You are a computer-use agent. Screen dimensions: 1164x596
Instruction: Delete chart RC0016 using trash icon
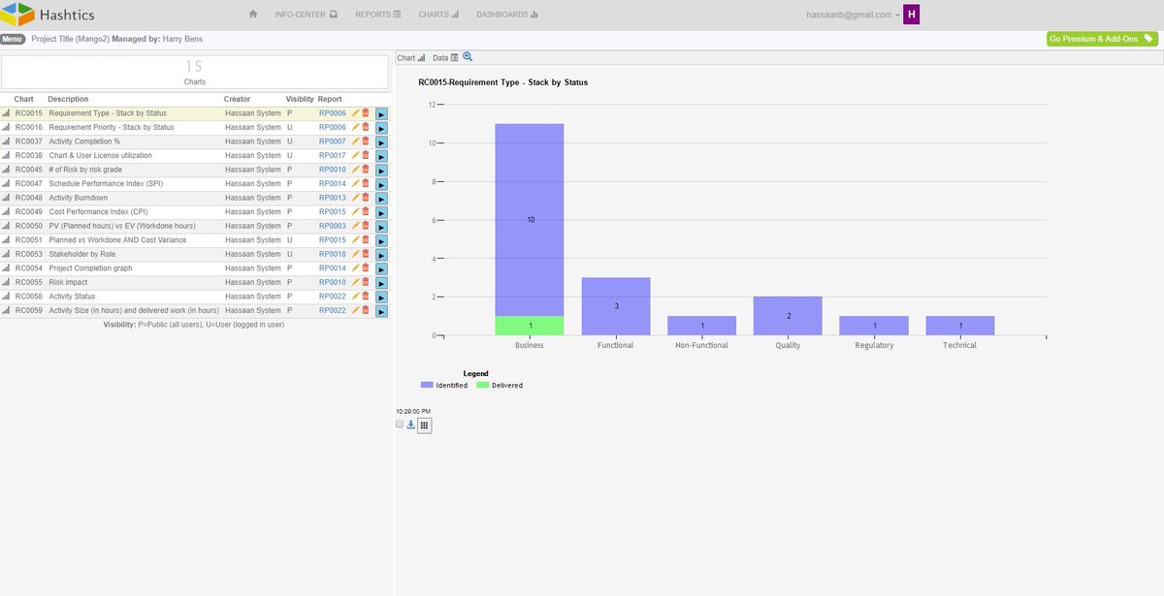coord(366,127)
